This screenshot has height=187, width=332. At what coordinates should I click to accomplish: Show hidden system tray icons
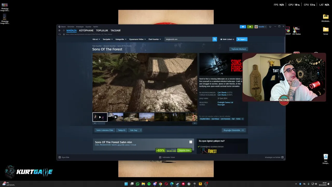coord(296,184)
